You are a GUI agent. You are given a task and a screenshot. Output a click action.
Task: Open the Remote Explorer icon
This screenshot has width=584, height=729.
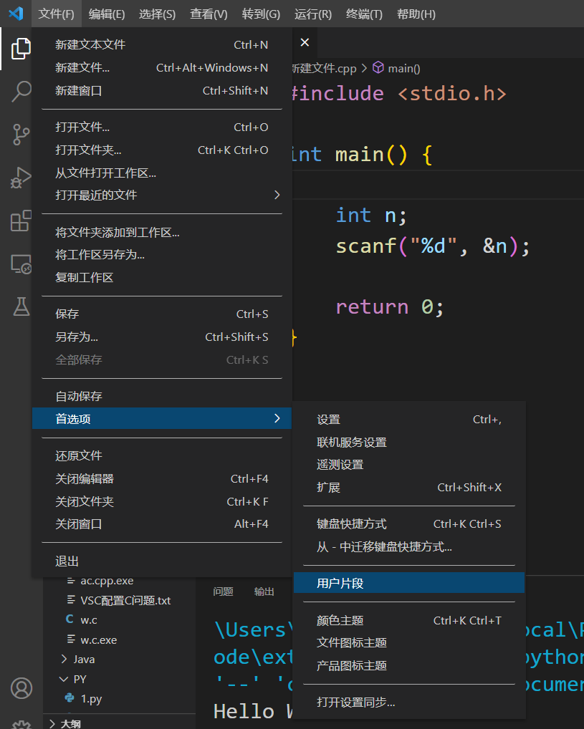coord(21,264)
